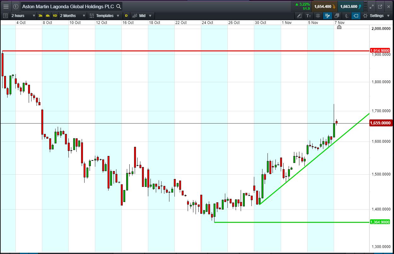
Task: Expand chart to full screen
Action: 372,6
